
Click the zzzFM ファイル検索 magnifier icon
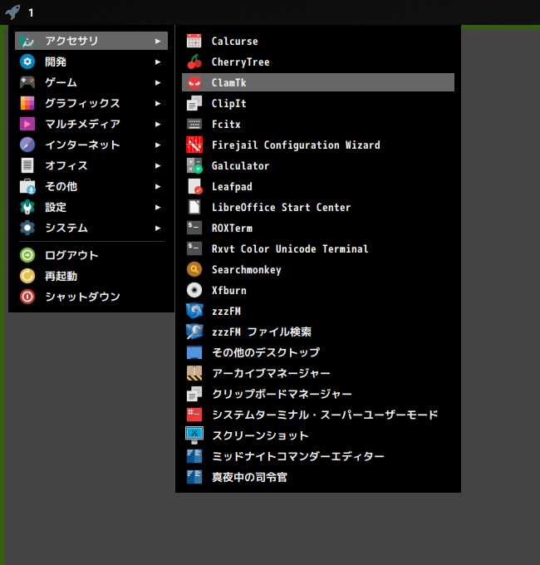(x=194, y=332)
